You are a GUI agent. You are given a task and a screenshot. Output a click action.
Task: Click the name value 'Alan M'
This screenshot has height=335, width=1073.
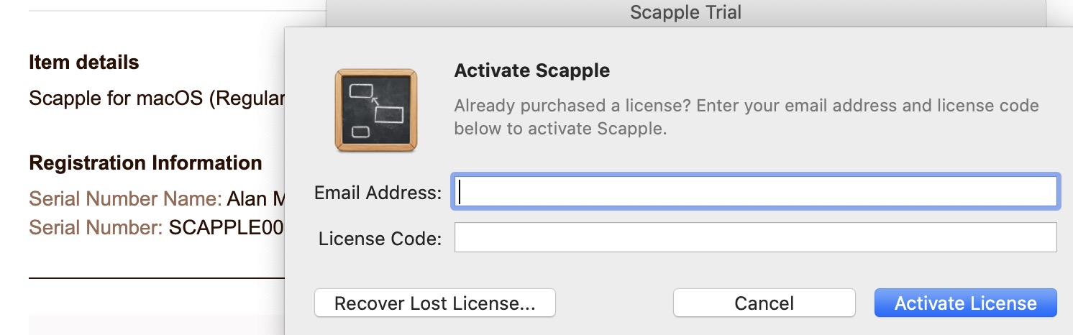pyautogui.click(x=255, y=198)
